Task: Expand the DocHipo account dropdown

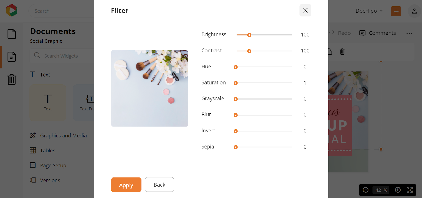Action: [369, 11]
